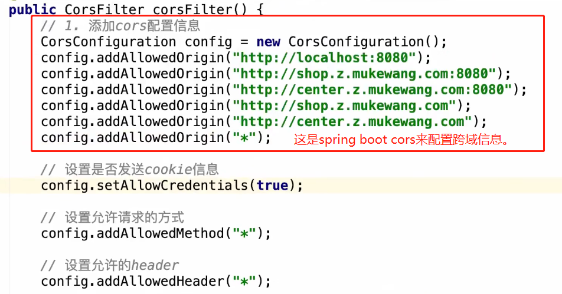The height and width of the screenshot is (294, 562).
Task: Click line config.addAllowedOrigin("*")
Action: pyautogui.click(x=156, y=137)
